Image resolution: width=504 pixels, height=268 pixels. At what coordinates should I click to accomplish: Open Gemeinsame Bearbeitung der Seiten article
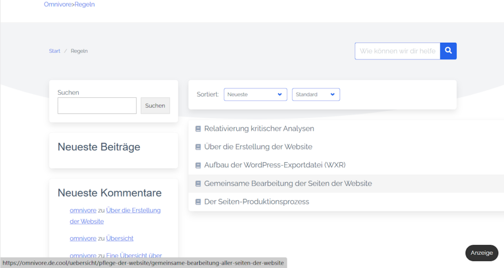pos(288,183)
